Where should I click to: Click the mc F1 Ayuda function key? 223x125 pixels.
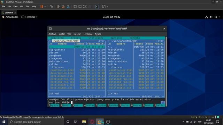(54, 105)
